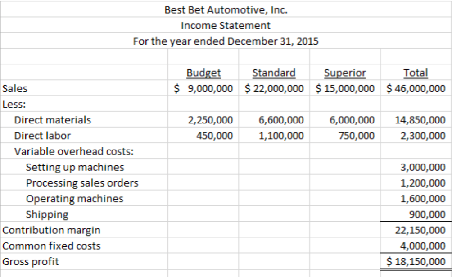Select the Shipping row label
The image size is (452, 278).
point(47,214)
